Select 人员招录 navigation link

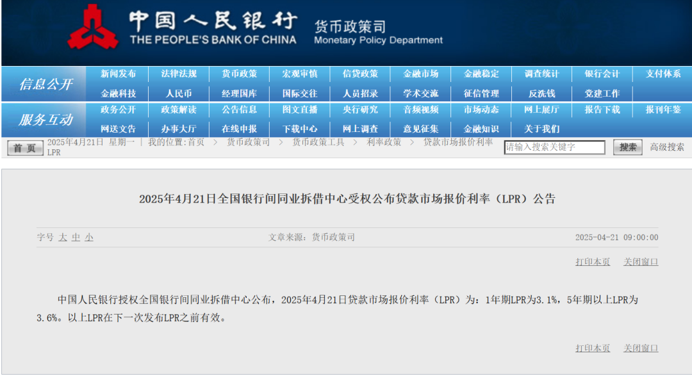[360, 94]
